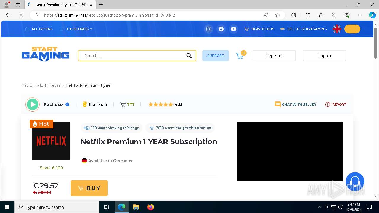Click the Register button
This screenshot has width=379, height=213.
coord(274,56)
